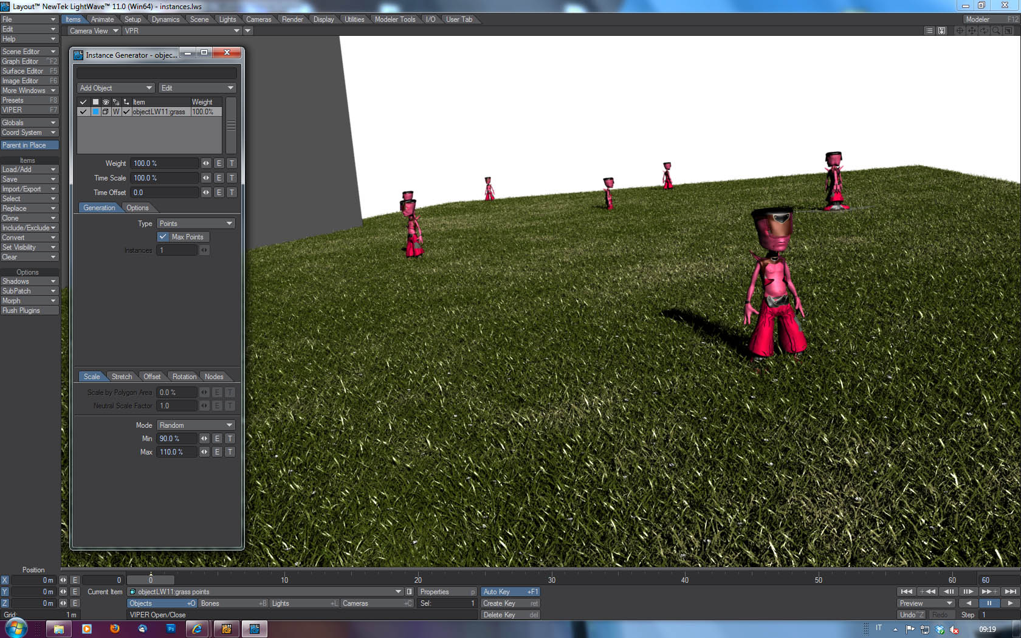
Task: Expand the generation Type Points dropdown
Action: (x=196, y=224)
